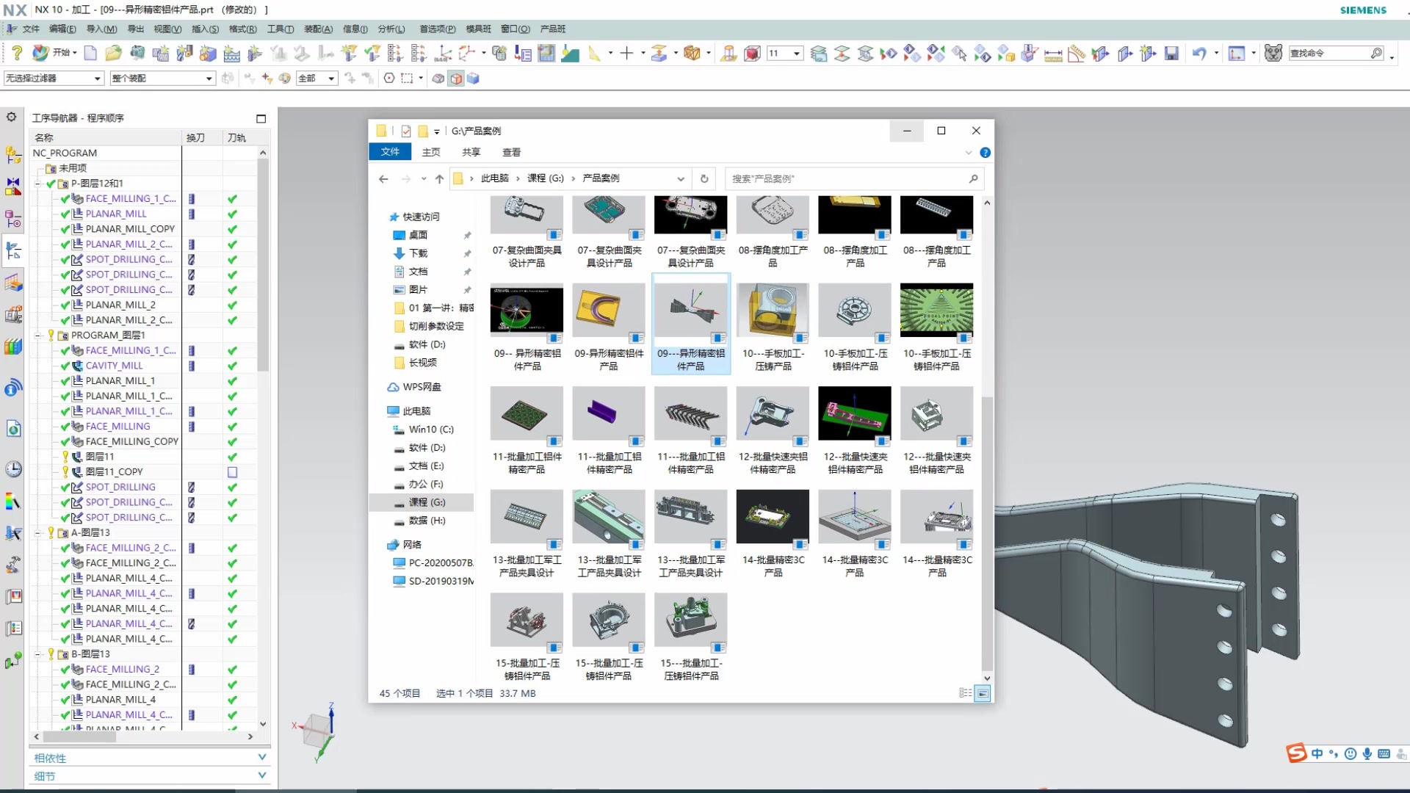Click the Open file folder icon

point(113,53)
